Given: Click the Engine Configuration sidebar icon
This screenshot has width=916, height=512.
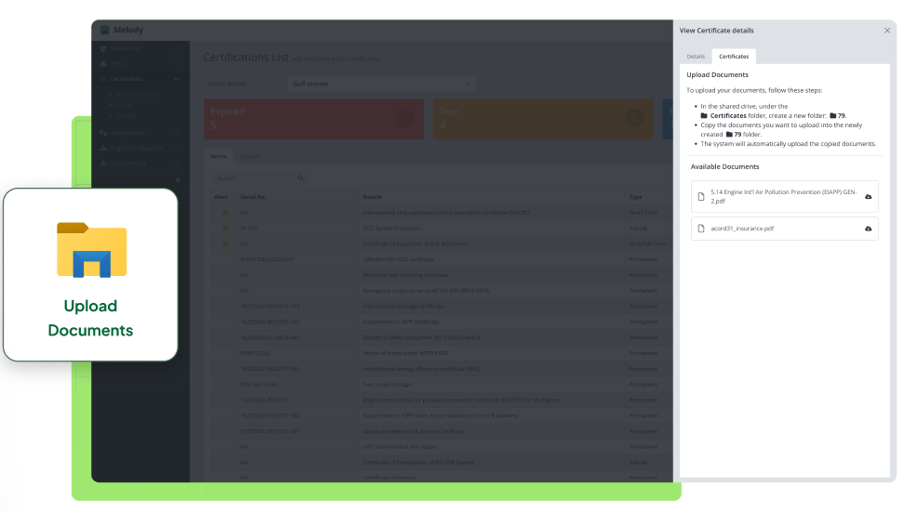Looking at the screenshot, I should click(x=103, y=149).
